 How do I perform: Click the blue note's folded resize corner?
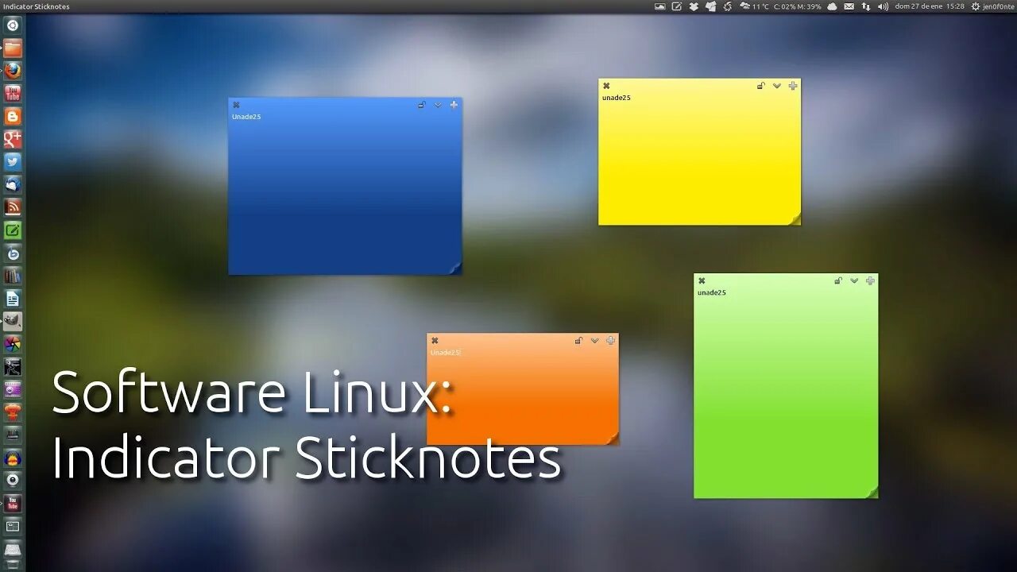click(x=455, y=269)
